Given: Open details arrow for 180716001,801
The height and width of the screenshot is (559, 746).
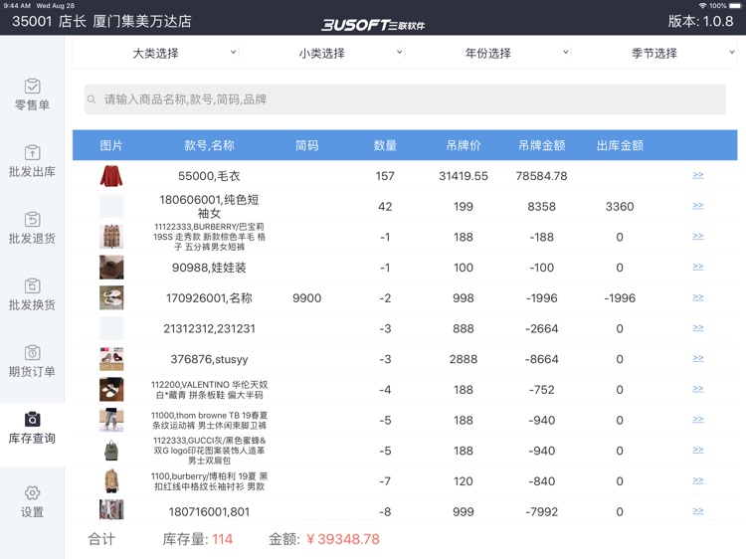Looking at the screenshot, I should pos(698,511).
